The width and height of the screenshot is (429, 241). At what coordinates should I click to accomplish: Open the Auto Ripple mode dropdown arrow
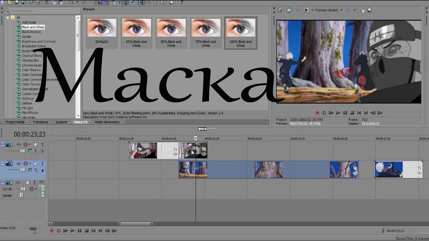[x=119, y=3]
